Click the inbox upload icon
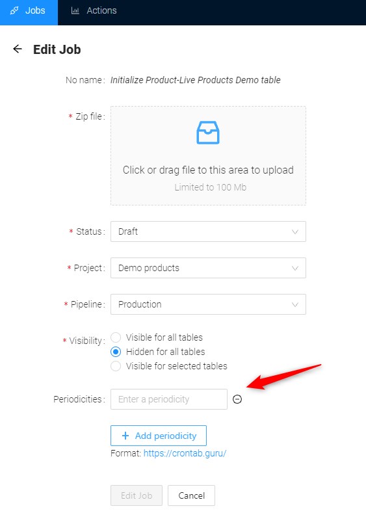 point(208,133)
